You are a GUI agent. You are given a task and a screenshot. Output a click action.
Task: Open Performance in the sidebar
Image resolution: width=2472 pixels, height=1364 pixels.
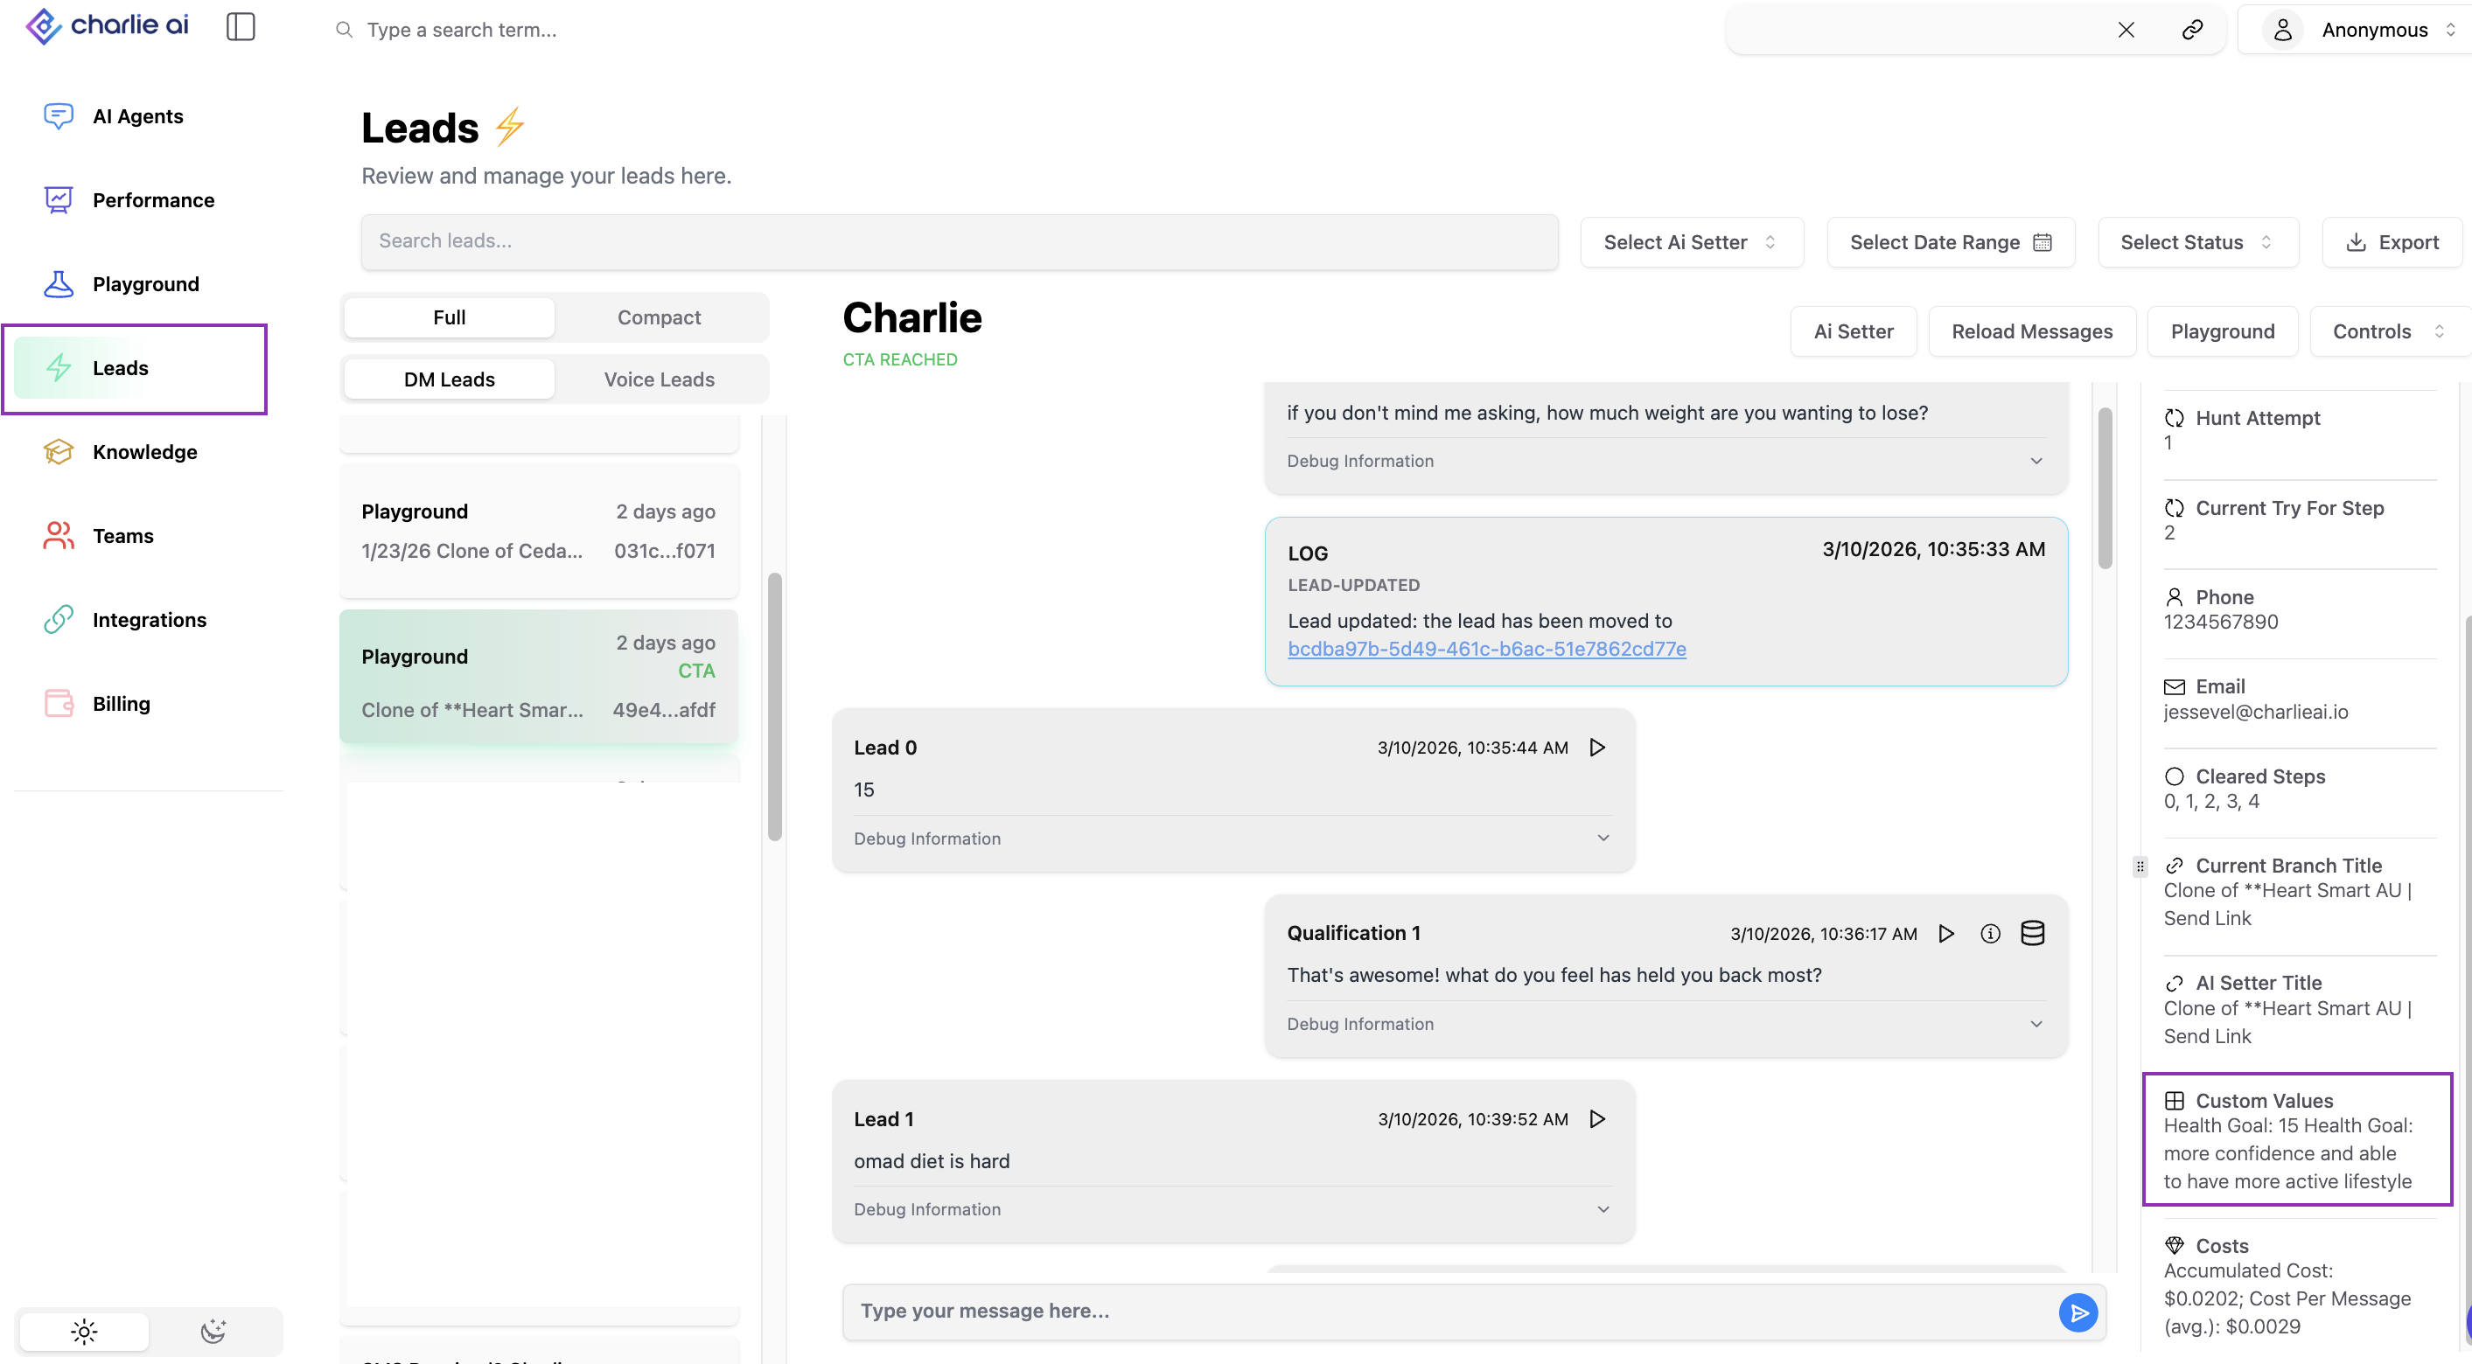pyautogui.click(x=152, y=200)
